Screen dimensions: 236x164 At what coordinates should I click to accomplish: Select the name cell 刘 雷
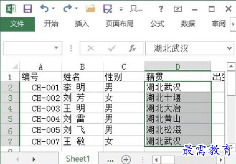pyautogui.click(x=82, y=119)
